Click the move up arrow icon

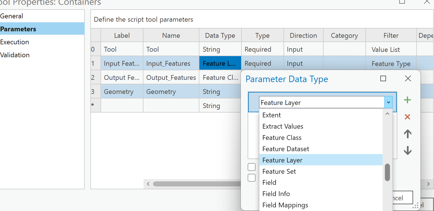pos(407,134)
